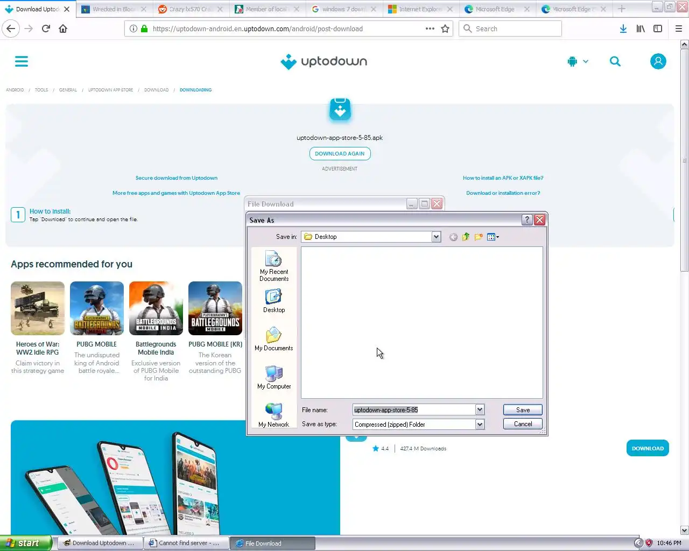Screen dimensions: 689x551
Task: Expand Save in folder dropdown
Action: coord(436,237)
